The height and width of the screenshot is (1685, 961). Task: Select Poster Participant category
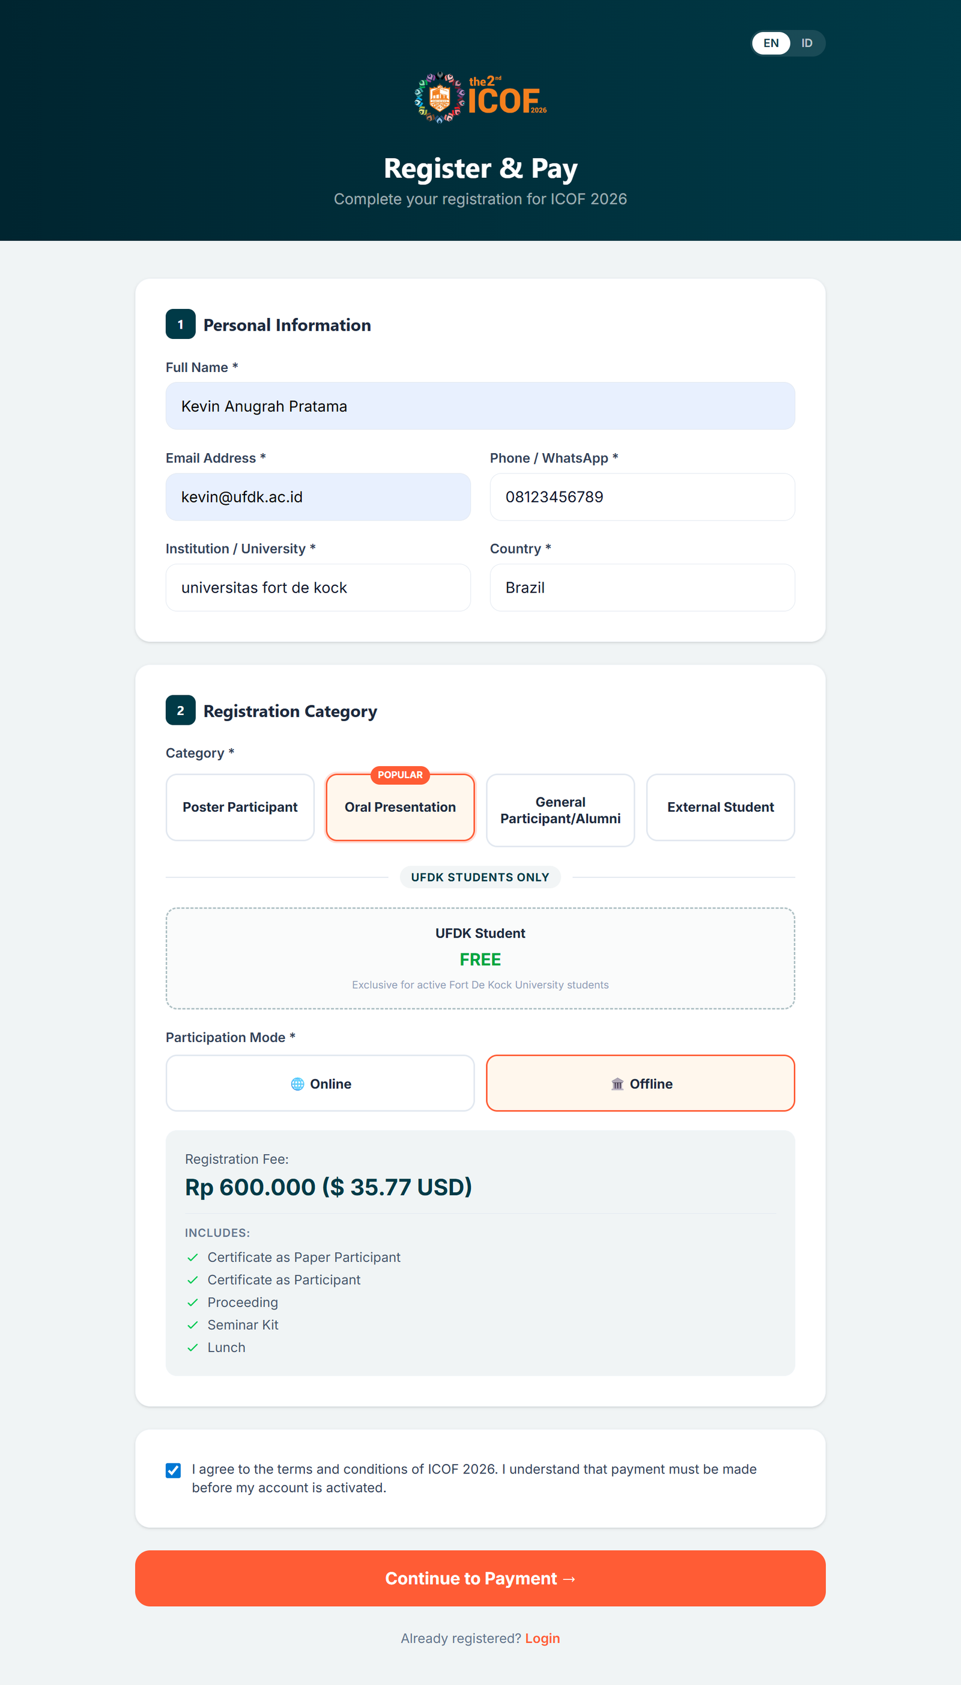click(x=240, y=807)
